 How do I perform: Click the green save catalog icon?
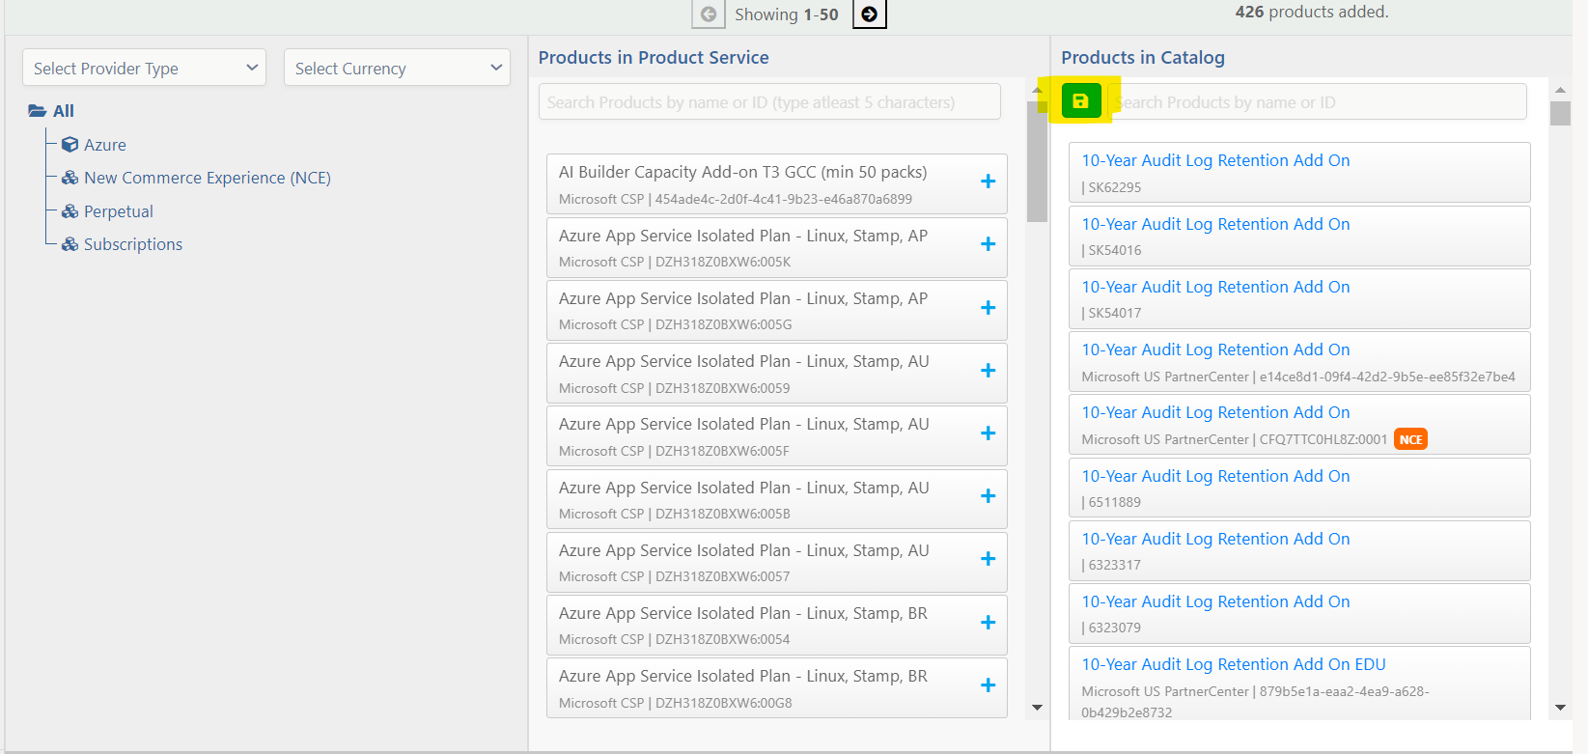tap(1080, 101)
